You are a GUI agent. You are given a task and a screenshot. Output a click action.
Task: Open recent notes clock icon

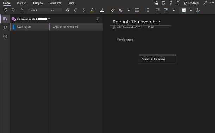[x=5, y=37]
